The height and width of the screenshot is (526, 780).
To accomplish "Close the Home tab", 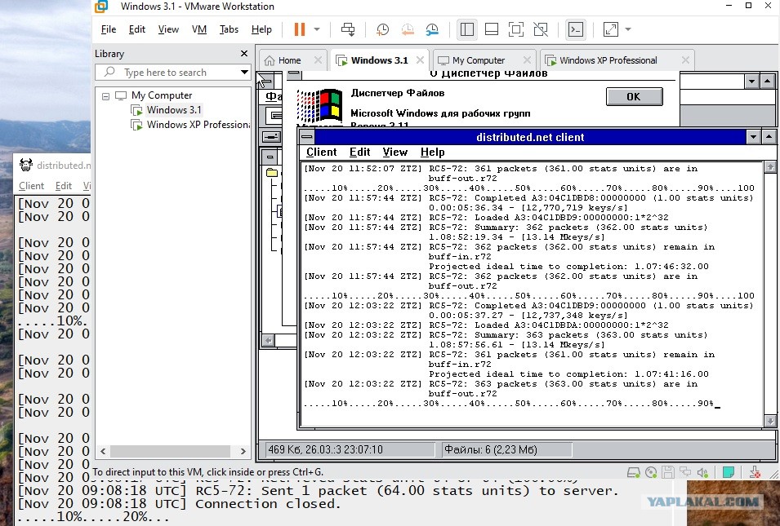I will tap(318, 60).
